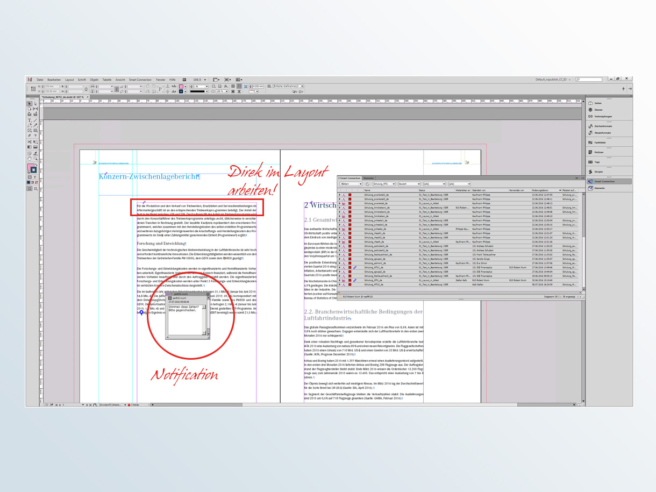Expand the Schulung_esimon1_de row
The image size is (656, 492).
[339, 263]
